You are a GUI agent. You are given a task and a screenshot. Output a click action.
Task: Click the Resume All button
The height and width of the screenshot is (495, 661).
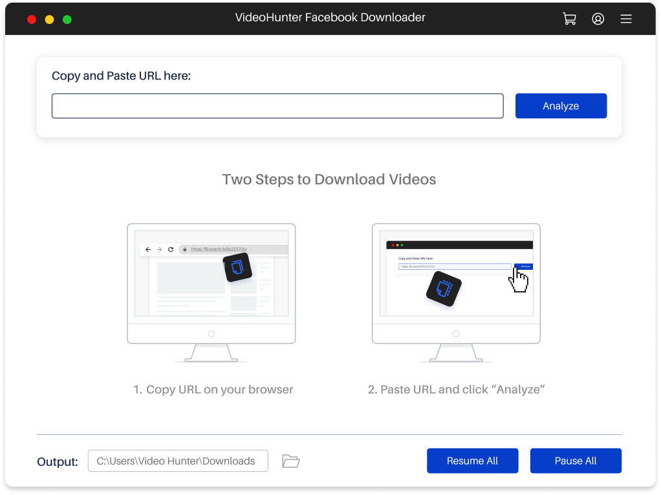[472, 461]
